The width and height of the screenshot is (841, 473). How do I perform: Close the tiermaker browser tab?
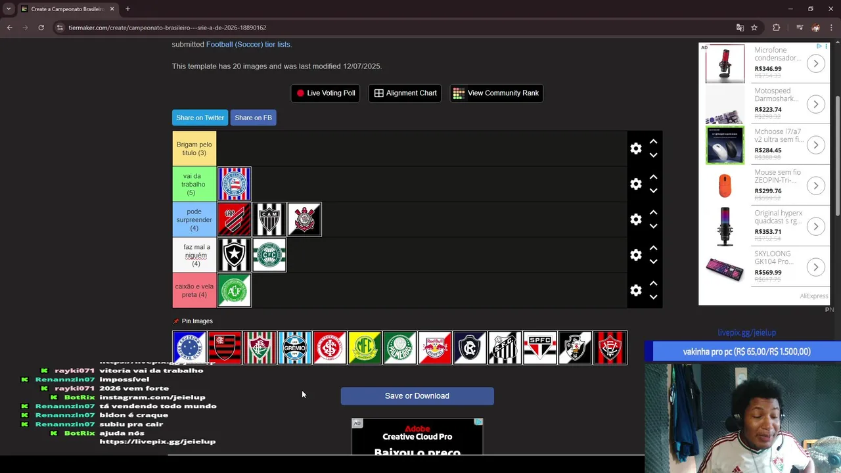[x=112, y=9]
